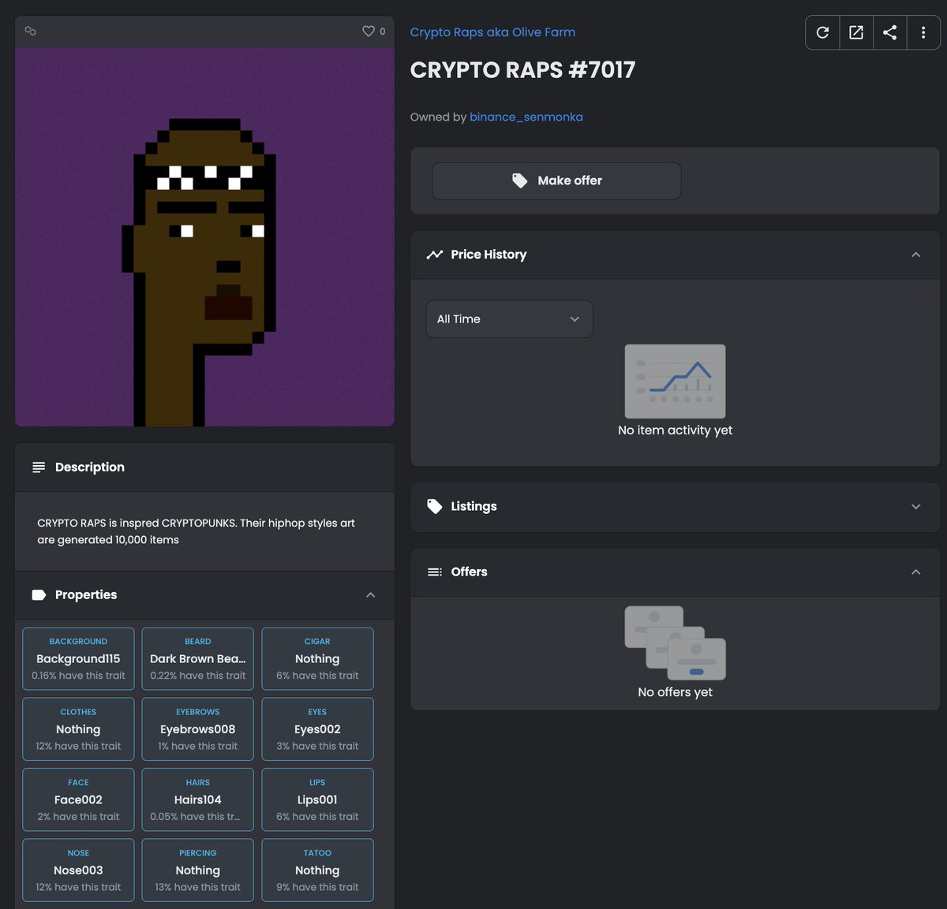Open the three-dot more options menu
Viewport: 947px width, 909px height.
pyautogui.click(x=923, y=32)
